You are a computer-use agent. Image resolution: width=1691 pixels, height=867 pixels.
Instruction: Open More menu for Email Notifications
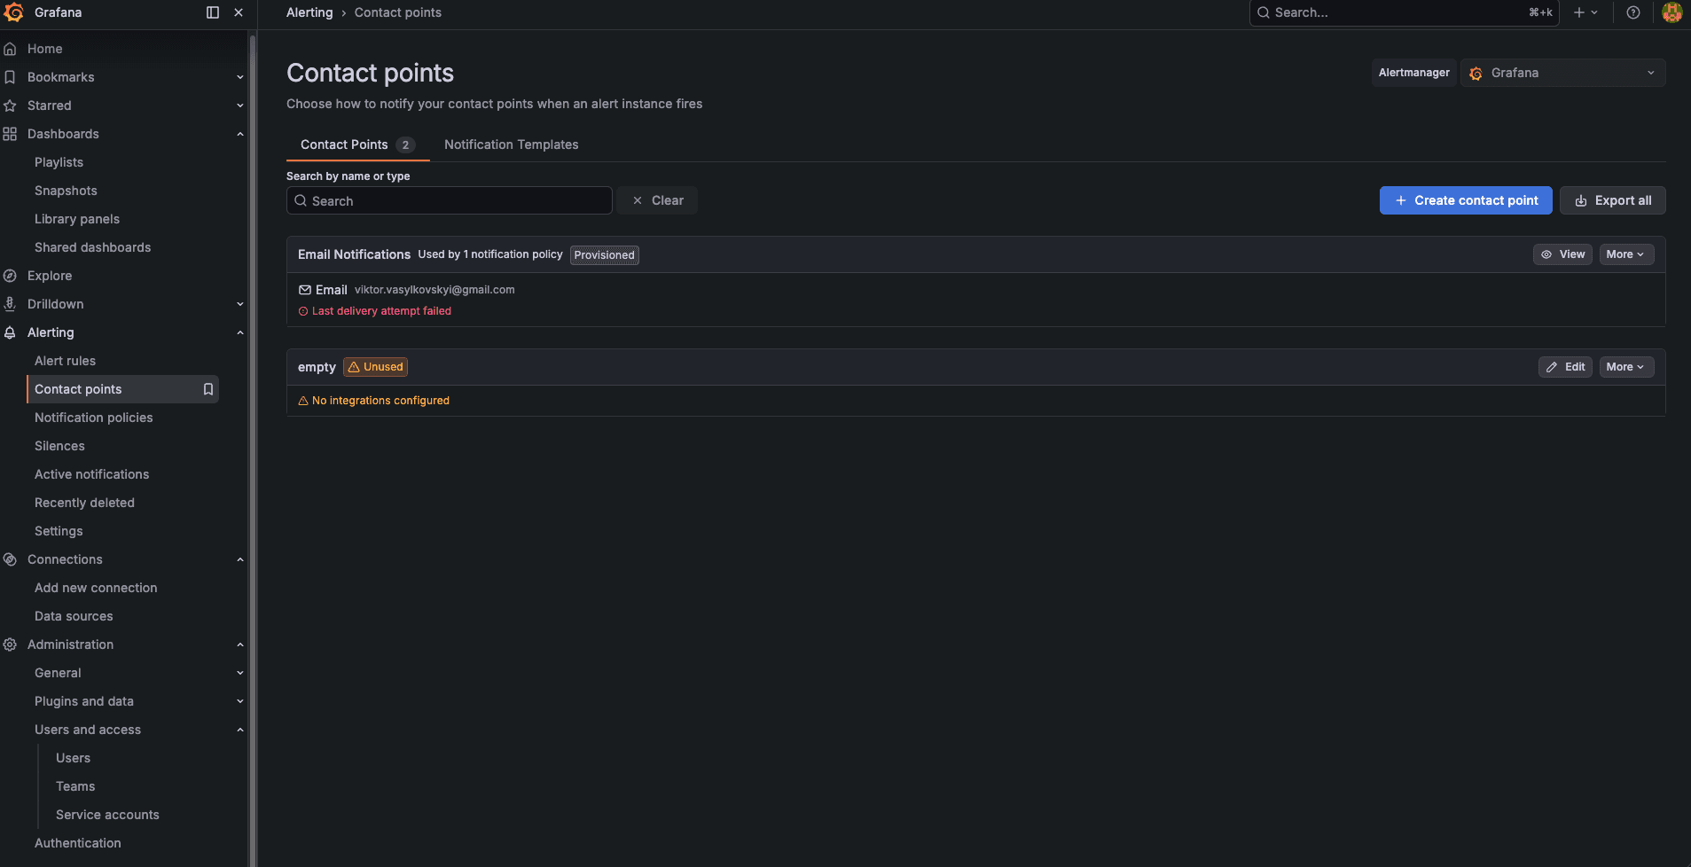point(1626,254)
